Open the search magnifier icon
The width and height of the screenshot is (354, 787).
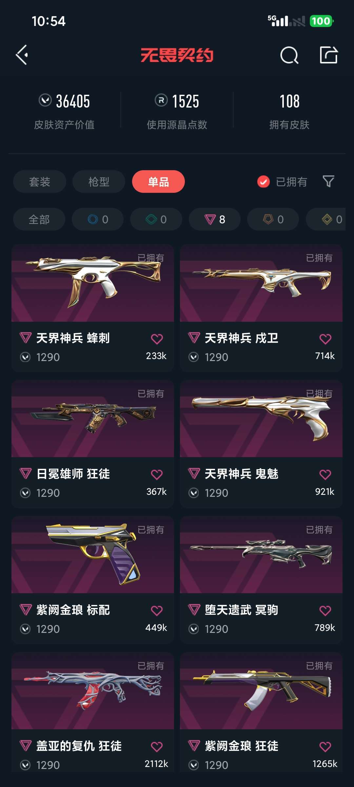pyautogui.click(x=289, y=55)
